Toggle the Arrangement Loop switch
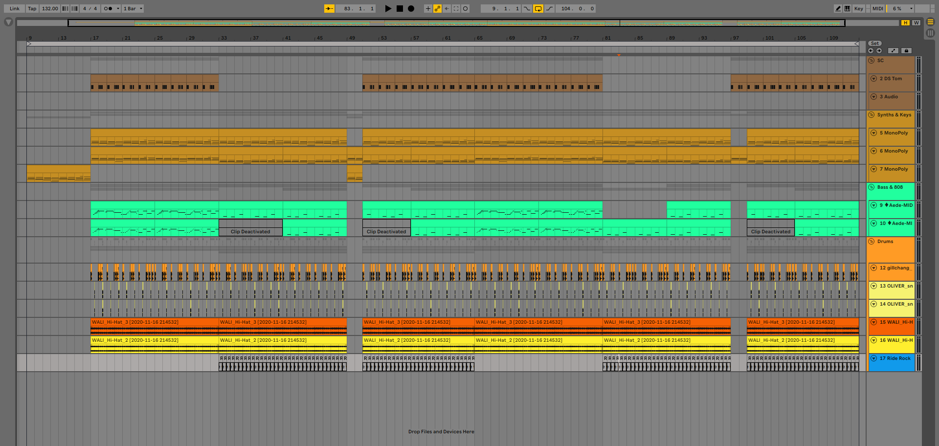This screenshot has height=446, width=939. (538, 9)
